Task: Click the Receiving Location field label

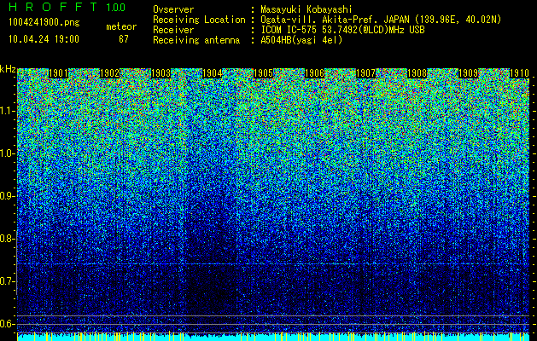Action: point(199,20)
